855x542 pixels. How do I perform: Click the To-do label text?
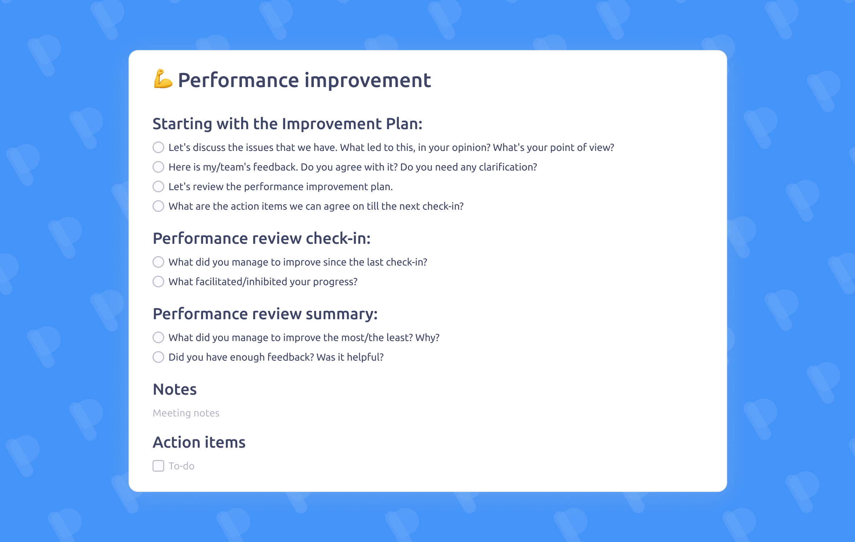coord(181,466)
